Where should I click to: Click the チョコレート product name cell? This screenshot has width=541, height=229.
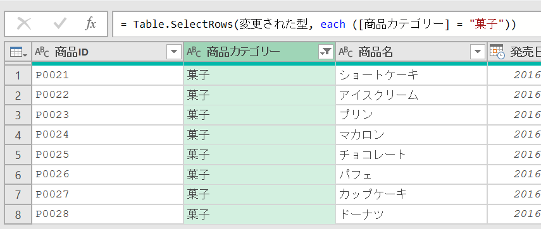click(x=411, y=155)
